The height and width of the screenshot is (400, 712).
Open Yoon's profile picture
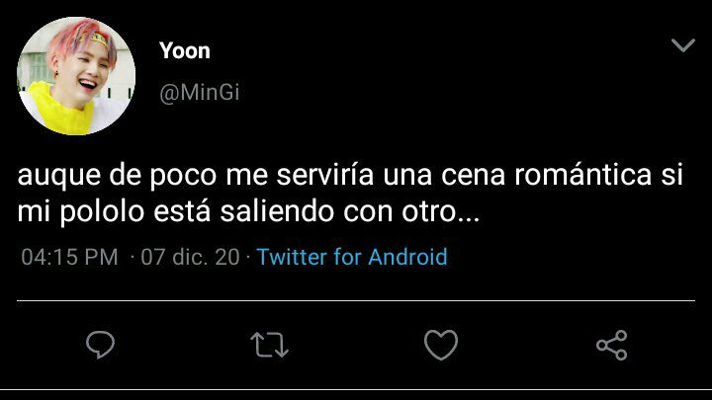click(x=76, y=76)
